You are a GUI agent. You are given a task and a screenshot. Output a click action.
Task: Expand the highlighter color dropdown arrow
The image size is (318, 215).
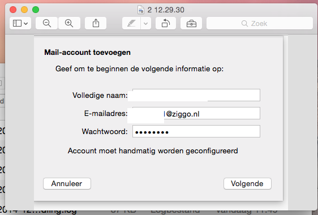(x=145, y=23)
